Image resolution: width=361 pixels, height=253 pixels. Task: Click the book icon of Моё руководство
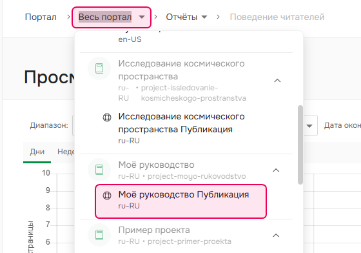click(x=99, y=170)
